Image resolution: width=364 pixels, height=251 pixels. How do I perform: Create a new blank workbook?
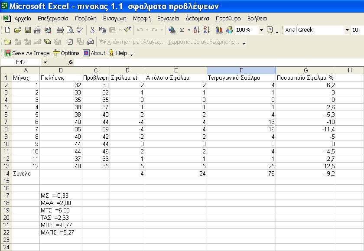(7, 30)
